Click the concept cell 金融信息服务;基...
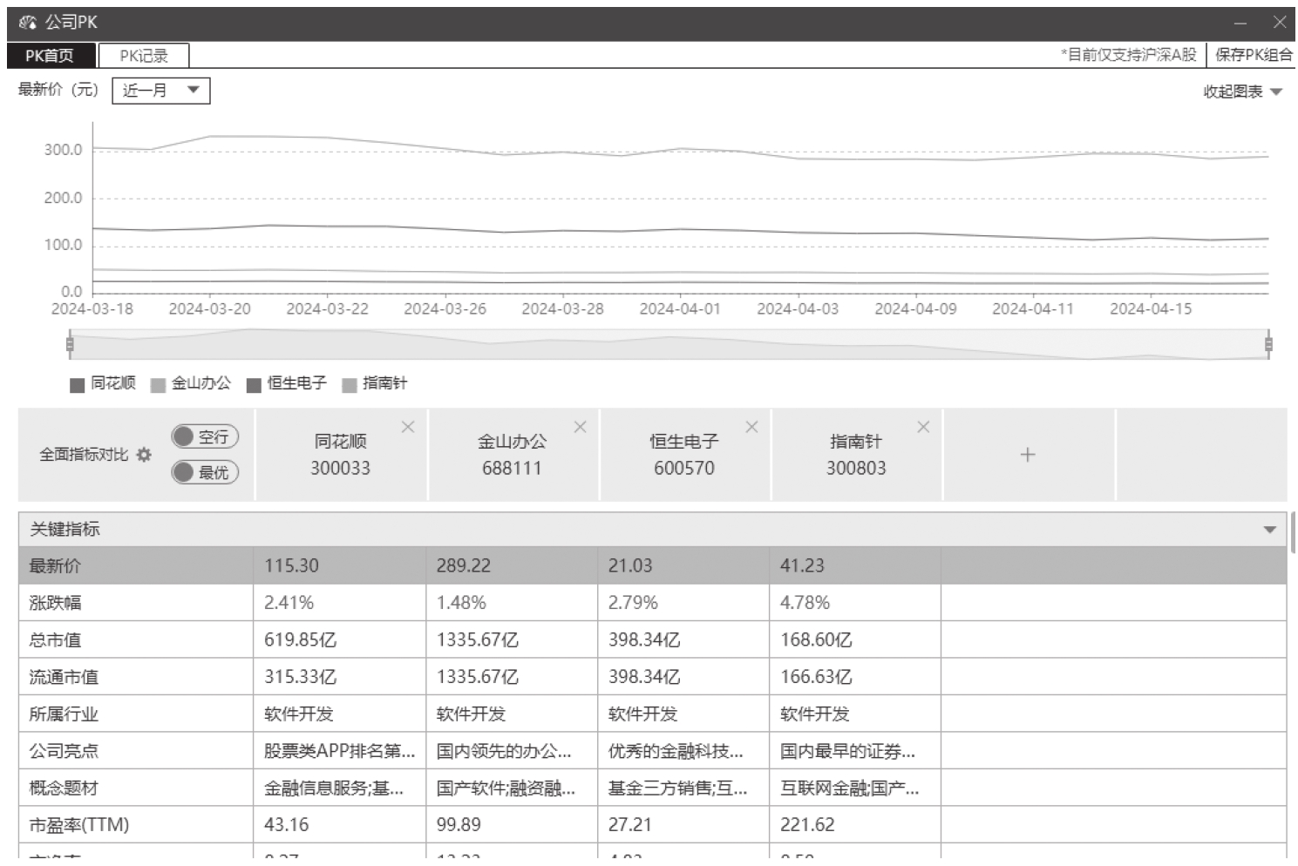1298x866 pixels. (334, 788)
